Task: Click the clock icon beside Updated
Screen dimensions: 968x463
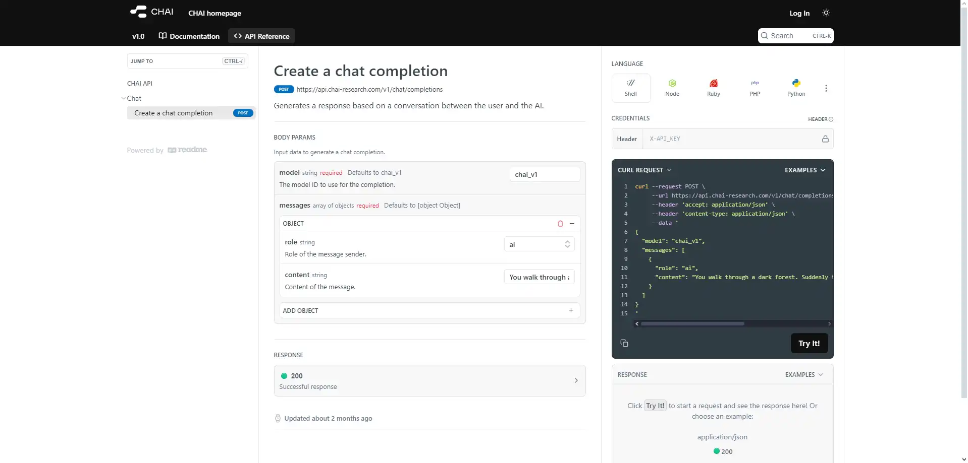Action: click(x=278, y=418)
